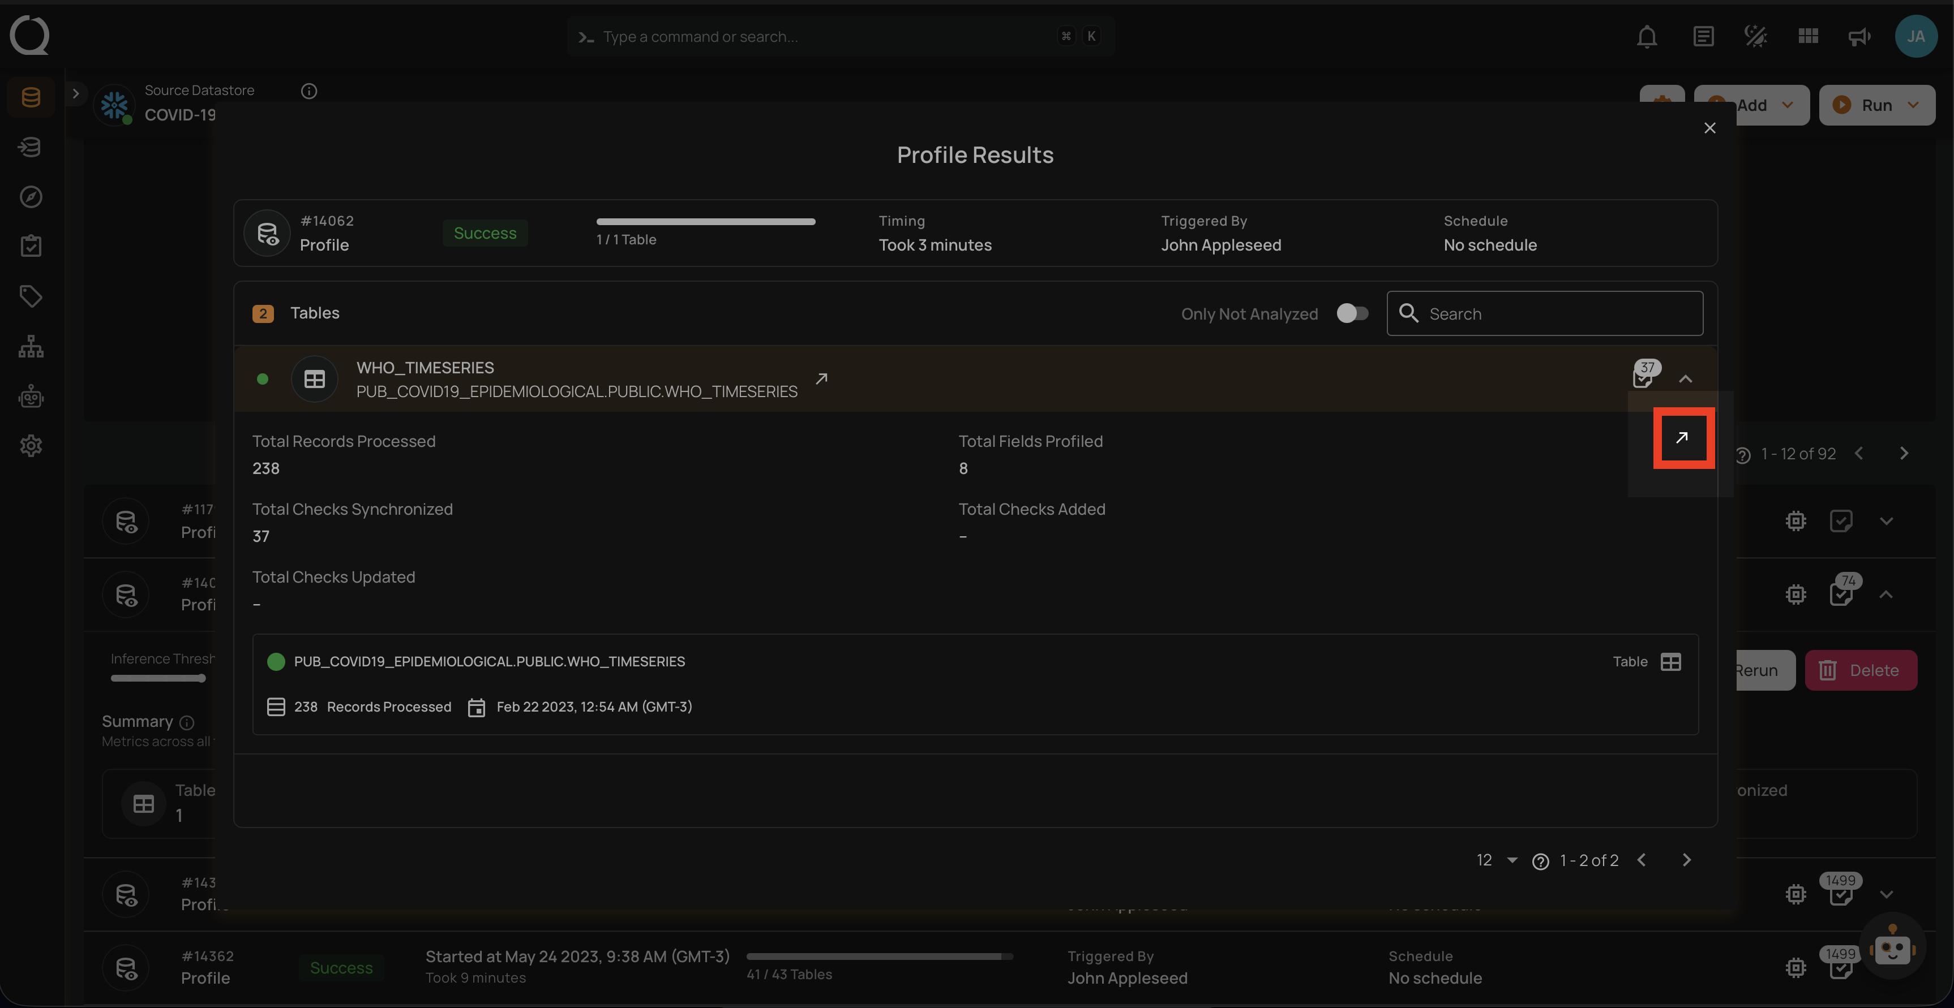Open the megaphone announcements icon
This screenshot has width=1954, height=1008.
(1858, 36)
